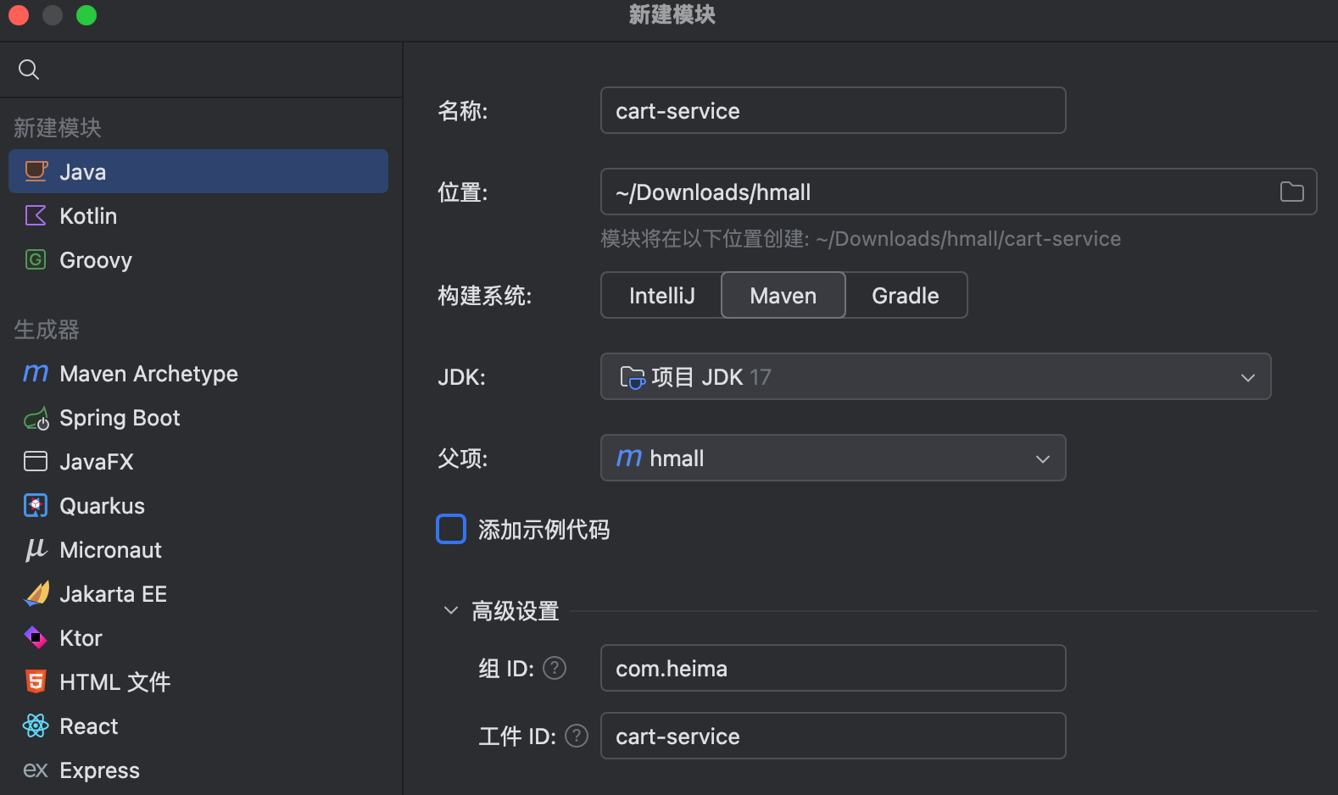Choose IntelliJ build system

tap(661, 295)
